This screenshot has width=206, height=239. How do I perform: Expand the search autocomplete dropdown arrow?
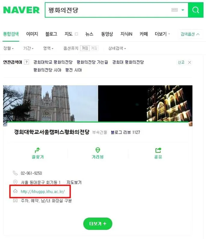coord(183,10)
